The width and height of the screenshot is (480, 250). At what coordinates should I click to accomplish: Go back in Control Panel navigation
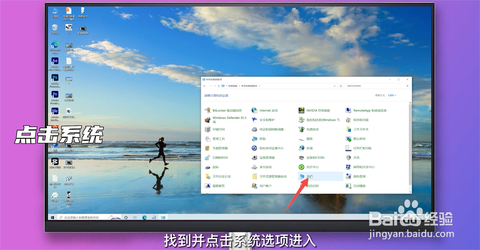[204, 86]
